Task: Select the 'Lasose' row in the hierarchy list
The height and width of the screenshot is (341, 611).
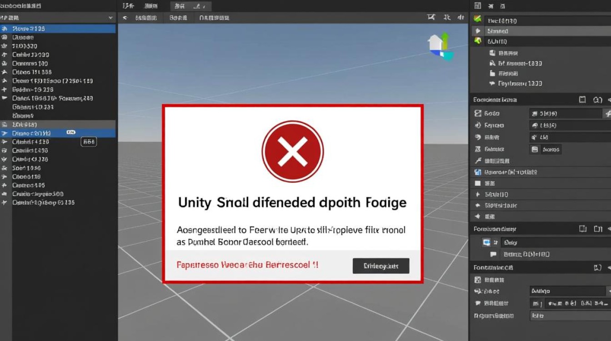Action: (x=58, y=37)
